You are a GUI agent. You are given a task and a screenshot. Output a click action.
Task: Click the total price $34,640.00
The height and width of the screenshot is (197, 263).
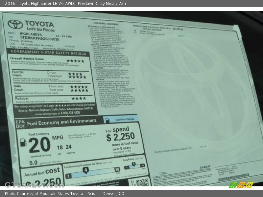[205, 167]
